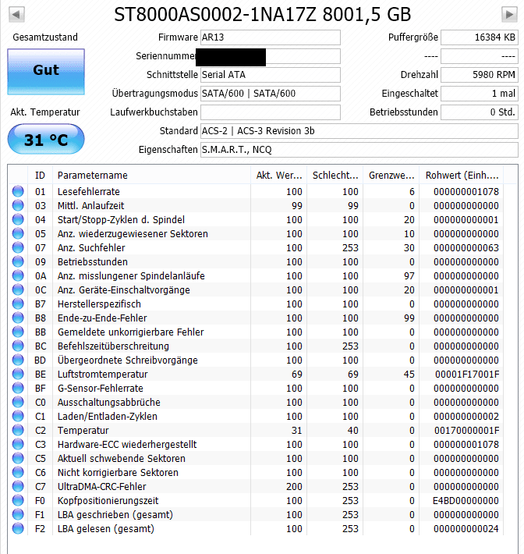Viewport: 524px width, 554px height.
Task: Click raw value E4BD00000000
Action: pyautogui.click(x=466, y=501)
